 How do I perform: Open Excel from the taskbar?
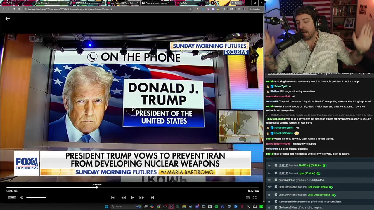tap(178, 206)
